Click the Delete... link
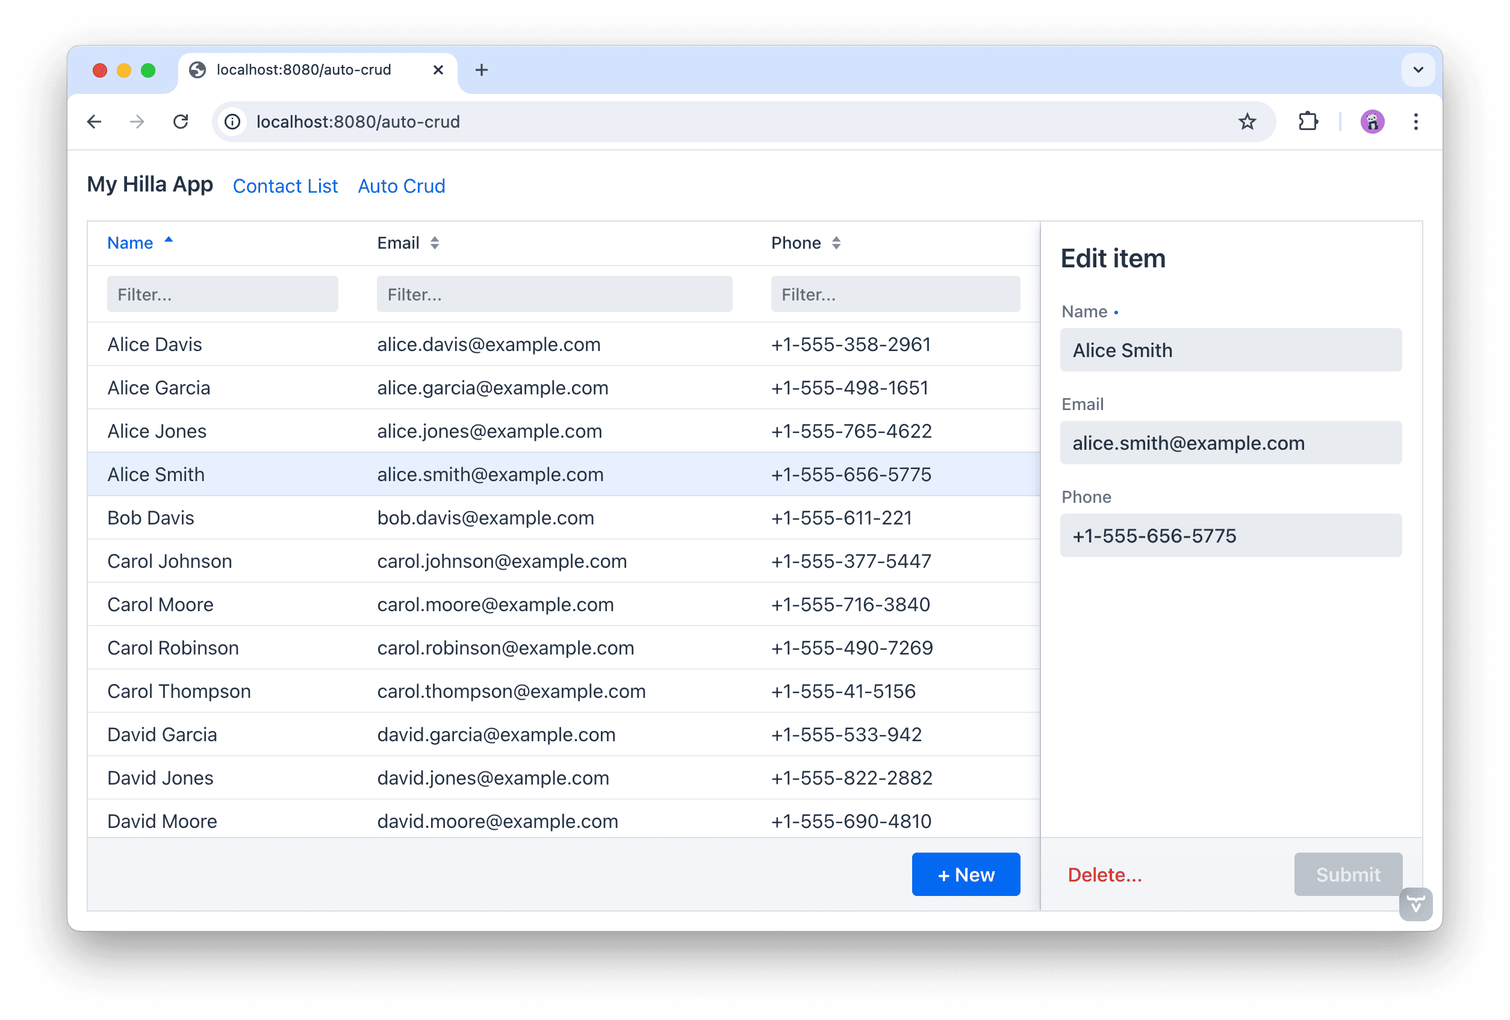Image resolution: width=1510 pixels, height=1020 pixels. [1105, 874]
